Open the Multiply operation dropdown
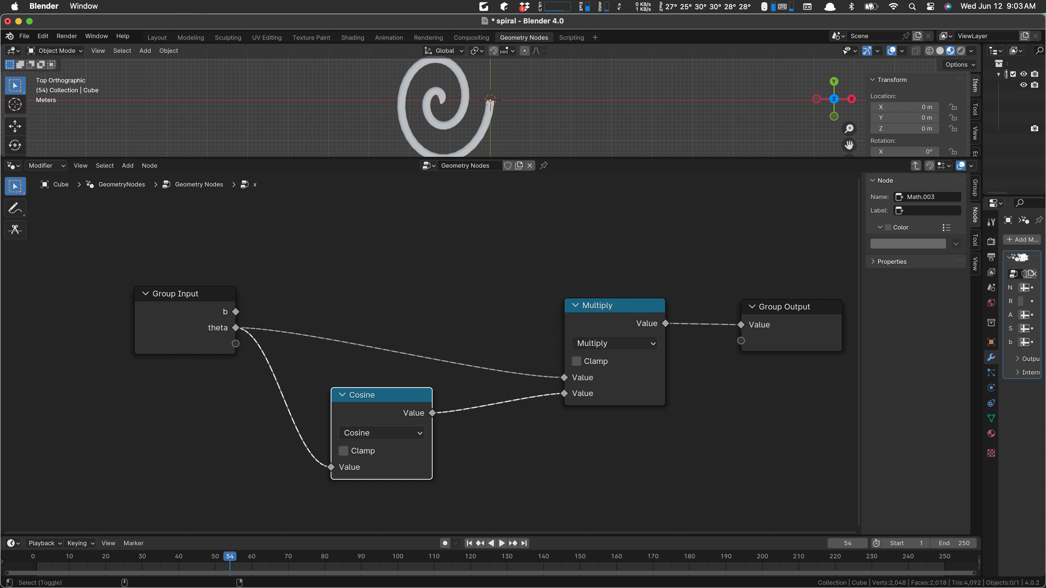The width and height of the screenshot is (1046, 588). pos(614,343)
